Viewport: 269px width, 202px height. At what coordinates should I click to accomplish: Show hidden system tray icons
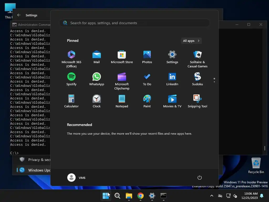(212, 196)
